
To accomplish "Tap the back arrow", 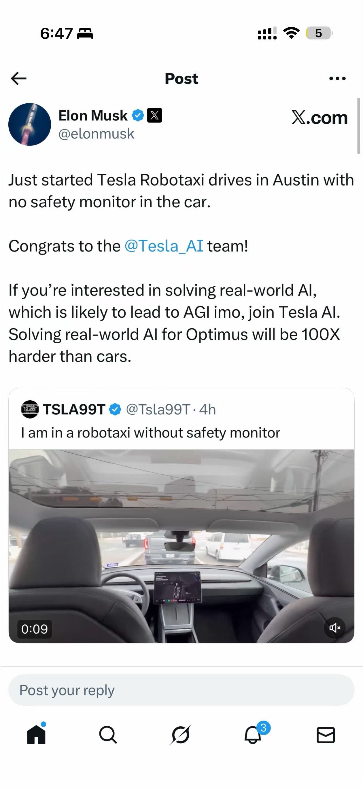I will pyautogui.click(x=19, y=79).
